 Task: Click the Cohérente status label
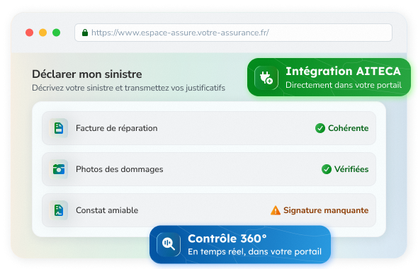pos(348,128)
